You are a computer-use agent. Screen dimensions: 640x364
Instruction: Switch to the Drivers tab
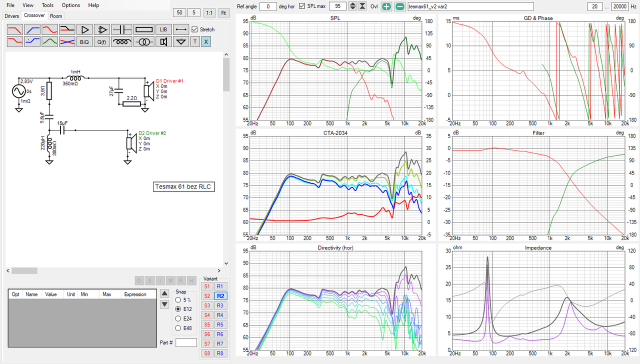pyautogui.click(x=11, y=16)
